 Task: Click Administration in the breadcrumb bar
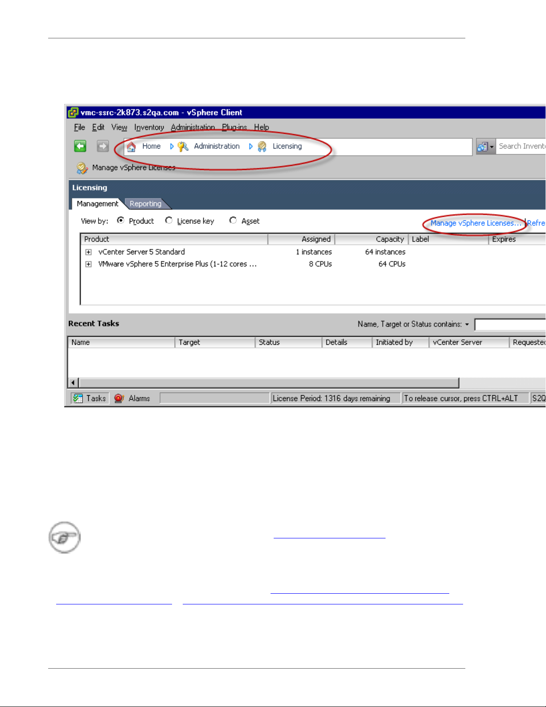[x=217, y=146]
